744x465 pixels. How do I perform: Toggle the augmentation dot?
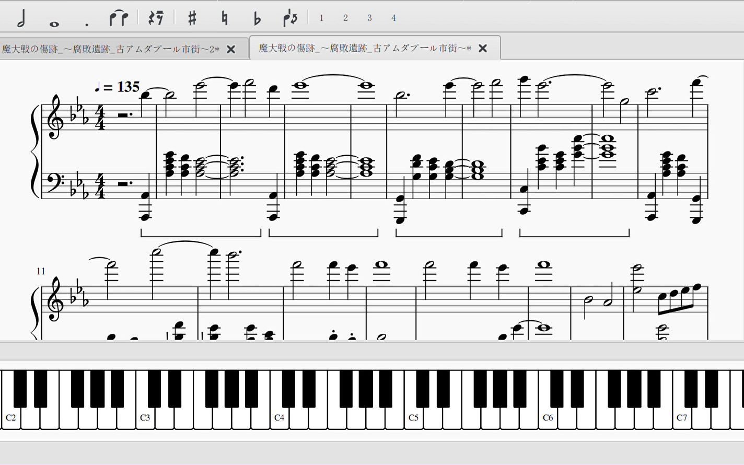click(x=87, y=24)
